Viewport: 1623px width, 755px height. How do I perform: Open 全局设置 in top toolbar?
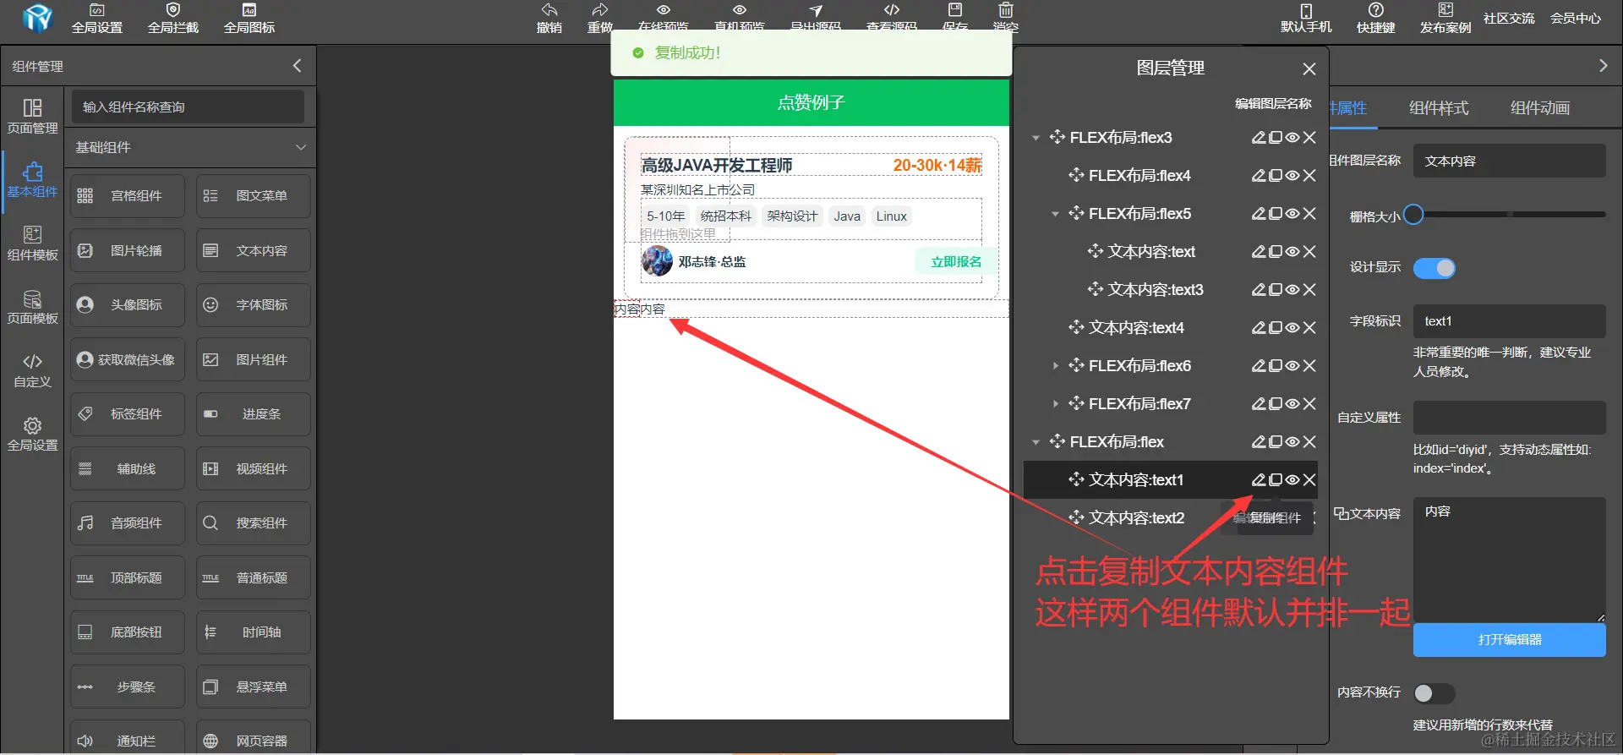[97, 19]
